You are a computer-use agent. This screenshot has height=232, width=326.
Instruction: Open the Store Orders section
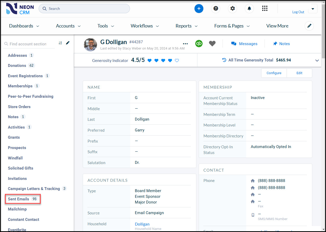tap(19, 107)
